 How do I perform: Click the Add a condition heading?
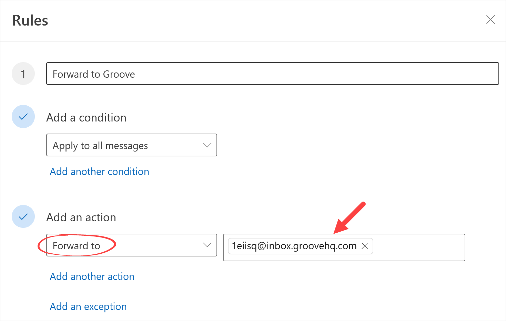[x=86, y=118]
